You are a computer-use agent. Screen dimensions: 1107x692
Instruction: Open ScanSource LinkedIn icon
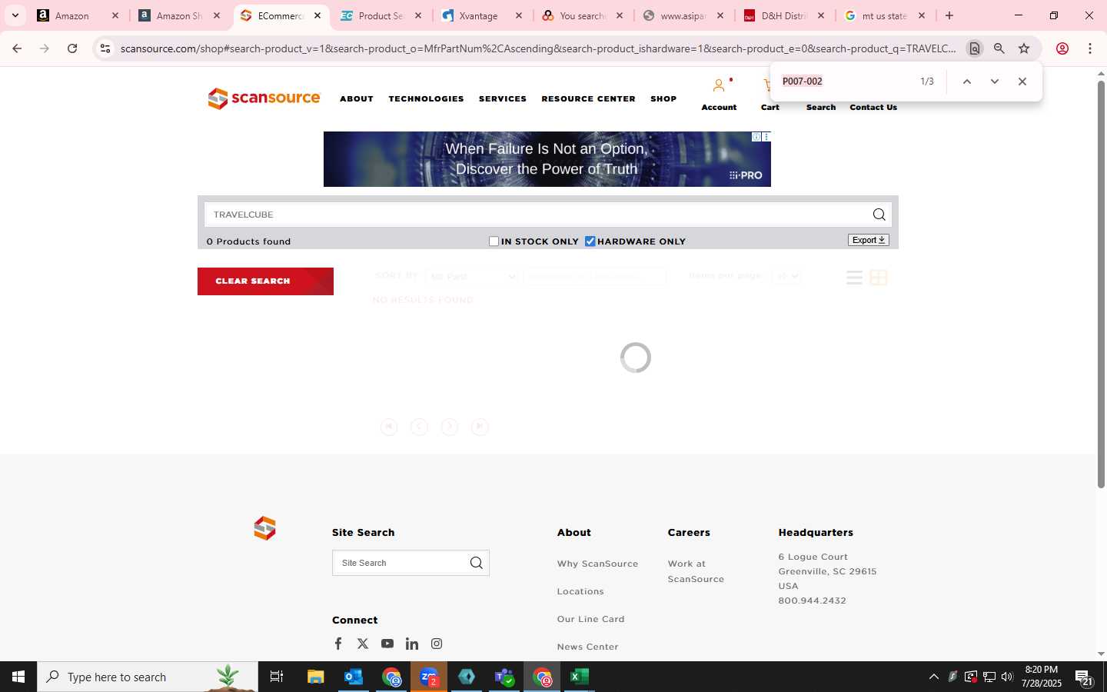click(412, 644)
